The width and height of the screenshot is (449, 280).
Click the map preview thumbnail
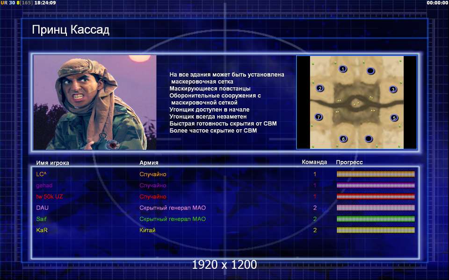(x=356, y=102)
